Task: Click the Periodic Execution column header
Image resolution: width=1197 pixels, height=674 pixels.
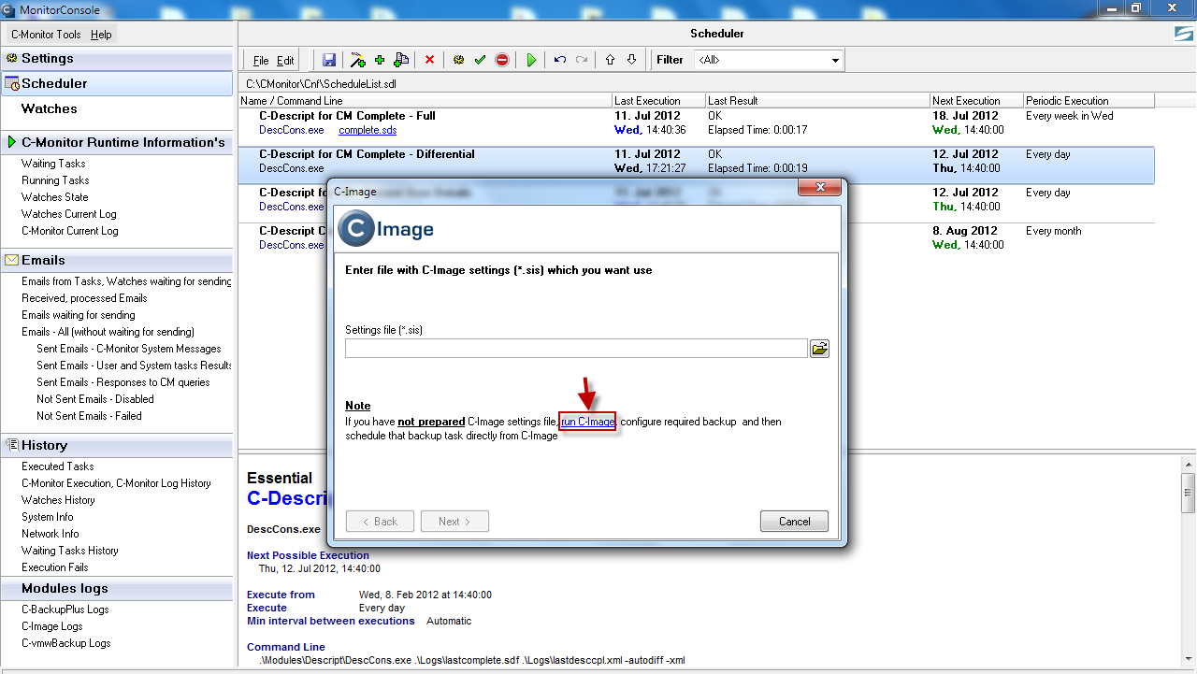Action: 1089,100
